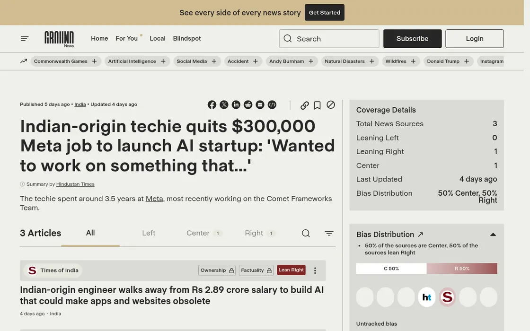Open the Hindustan Times summary link
530x331 pixels.
(75, 184)
